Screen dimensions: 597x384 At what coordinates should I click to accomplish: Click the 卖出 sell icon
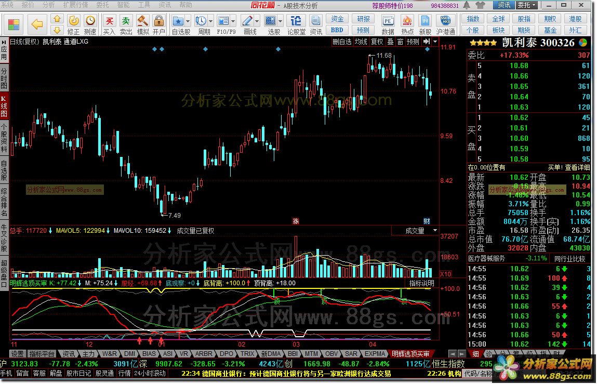click(x=126, y=21)
